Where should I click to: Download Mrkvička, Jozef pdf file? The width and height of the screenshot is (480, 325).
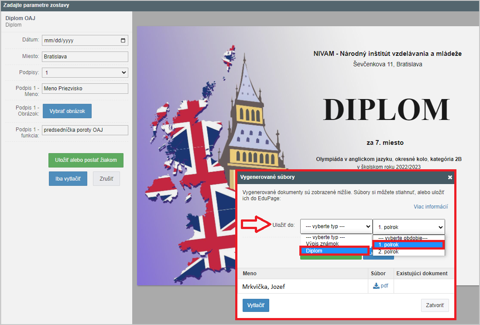click(x=381, y=286)
